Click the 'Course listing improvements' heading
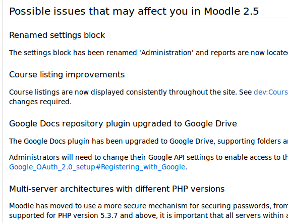This screenshot has width=288, height=223. (67, 74)
